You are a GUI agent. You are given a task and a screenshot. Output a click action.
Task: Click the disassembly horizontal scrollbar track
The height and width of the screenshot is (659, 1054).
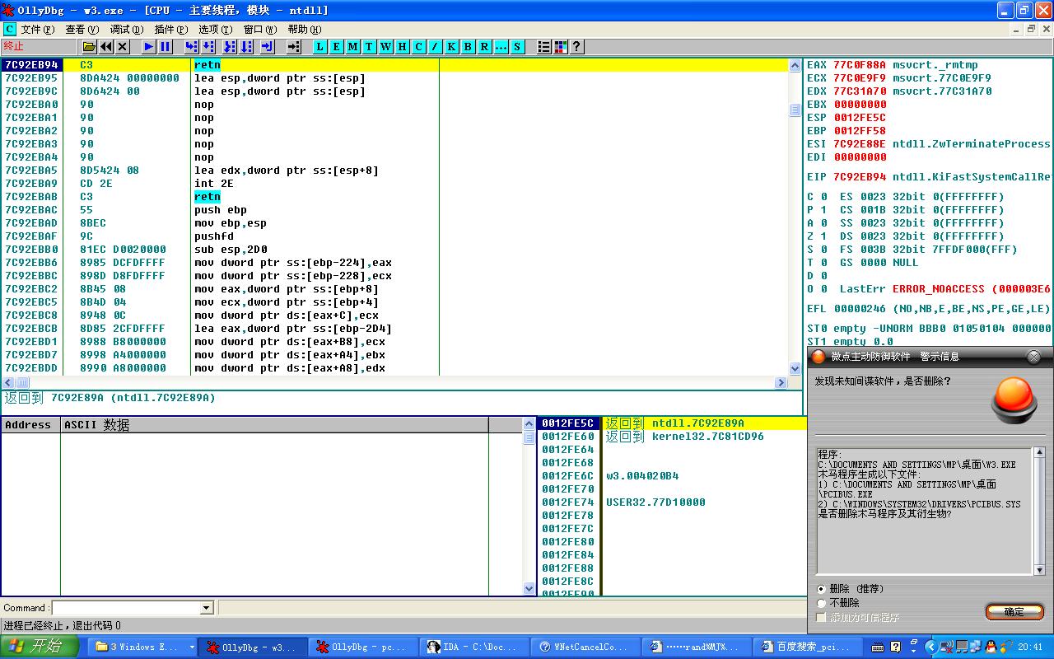click(395, 382)
